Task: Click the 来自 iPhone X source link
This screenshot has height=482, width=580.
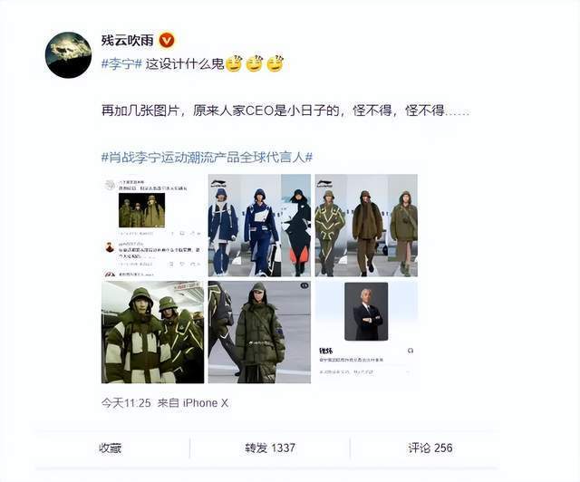Action: point(193,403)
